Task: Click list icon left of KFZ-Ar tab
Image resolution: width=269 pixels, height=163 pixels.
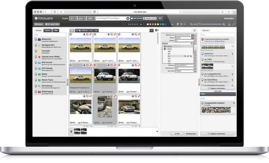Action: [x=72, y=31]
